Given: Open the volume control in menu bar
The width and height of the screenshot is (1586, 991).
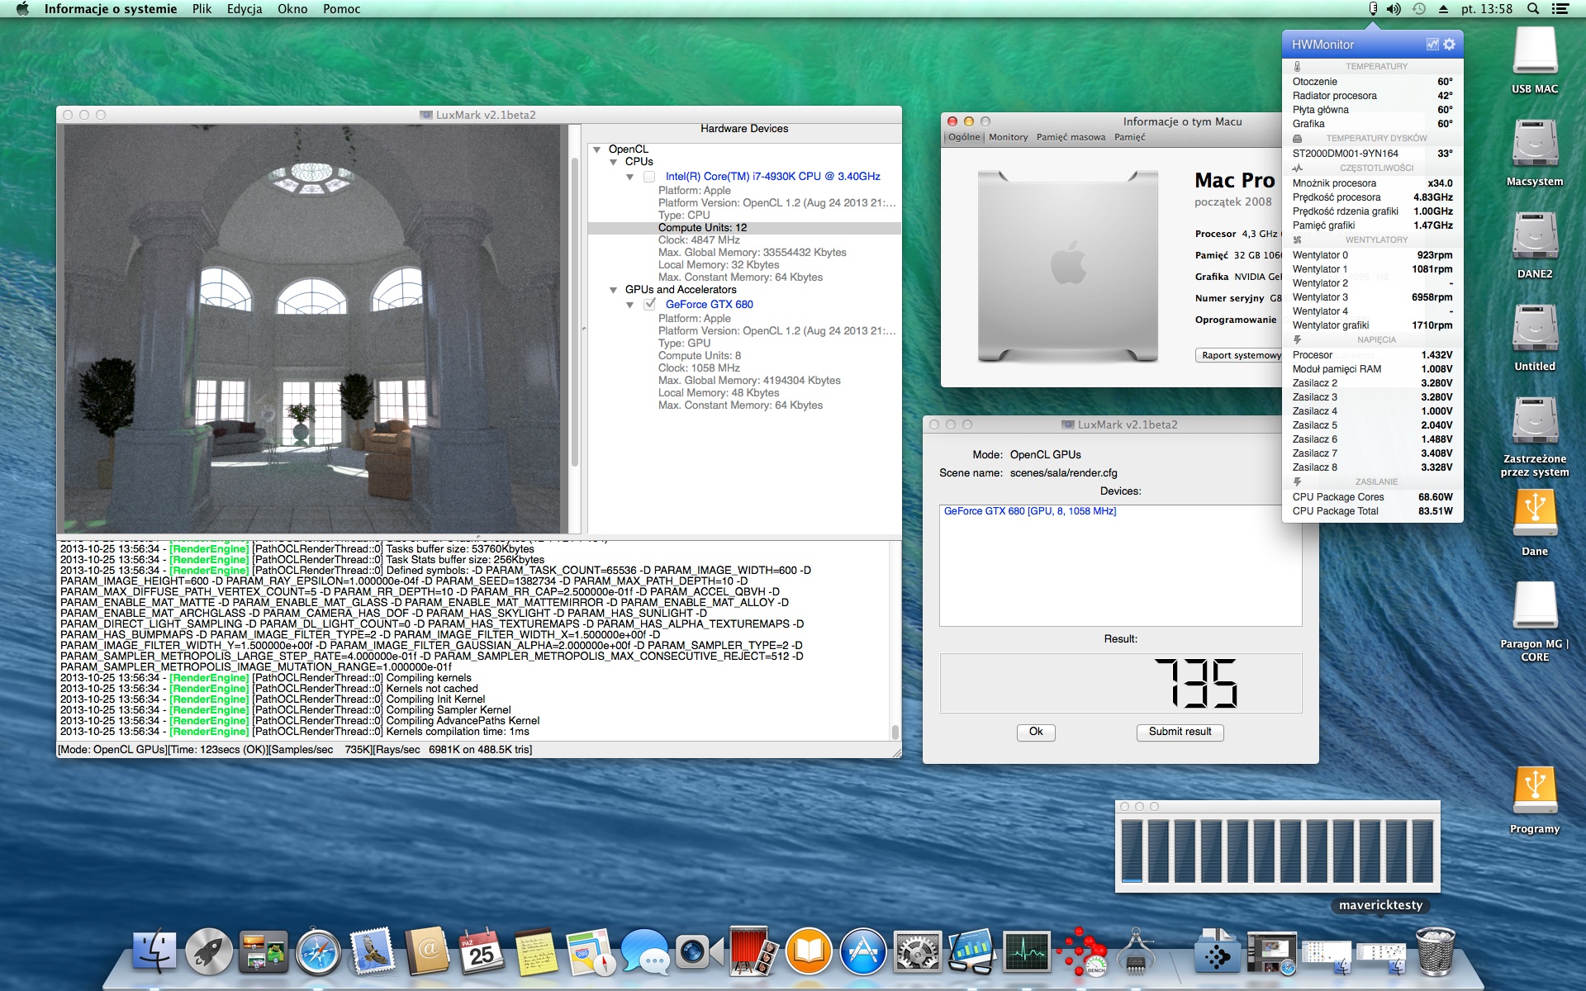Looking at the screenshot, I should coord(1394,9).
